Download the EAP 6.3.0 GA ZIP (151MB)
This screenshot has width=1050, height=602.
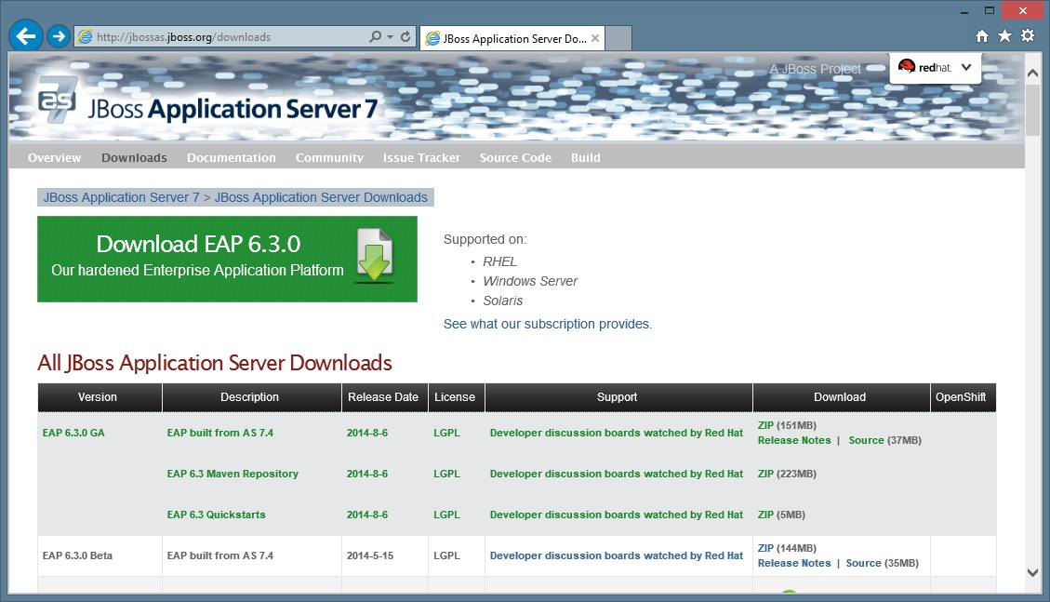[x=765, y=425]
